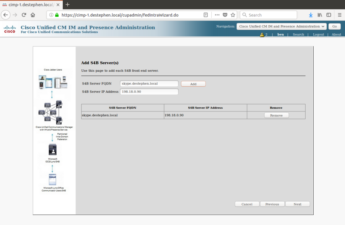Screen dimensions: 345x225
Task: Click the S4B Server IP Address column header
Action: pos(206,108)
